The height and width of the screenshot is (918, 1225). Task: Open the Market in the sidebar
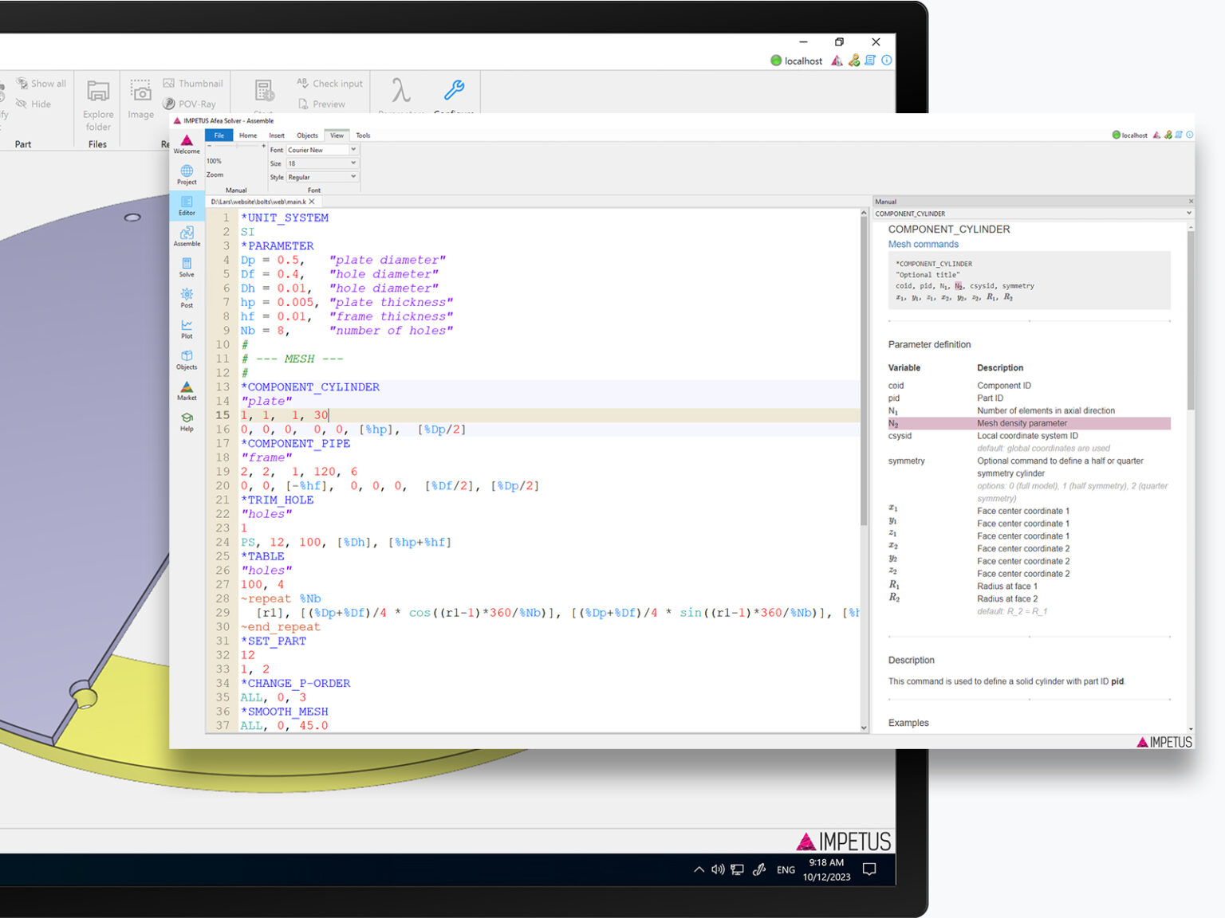pyautogui.click(x=187, y=390)
